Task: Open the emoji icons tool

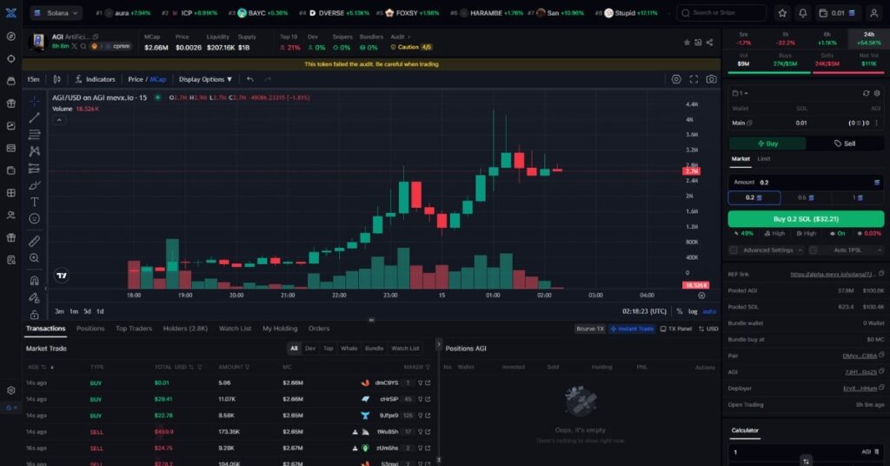Action: (x=35, y=218)
